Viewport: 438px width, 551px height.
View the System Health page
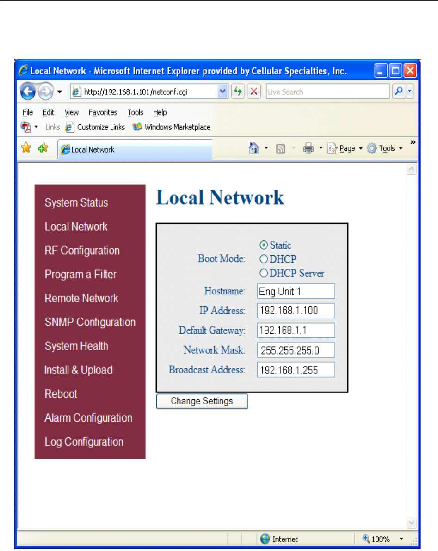coord(76,346)
